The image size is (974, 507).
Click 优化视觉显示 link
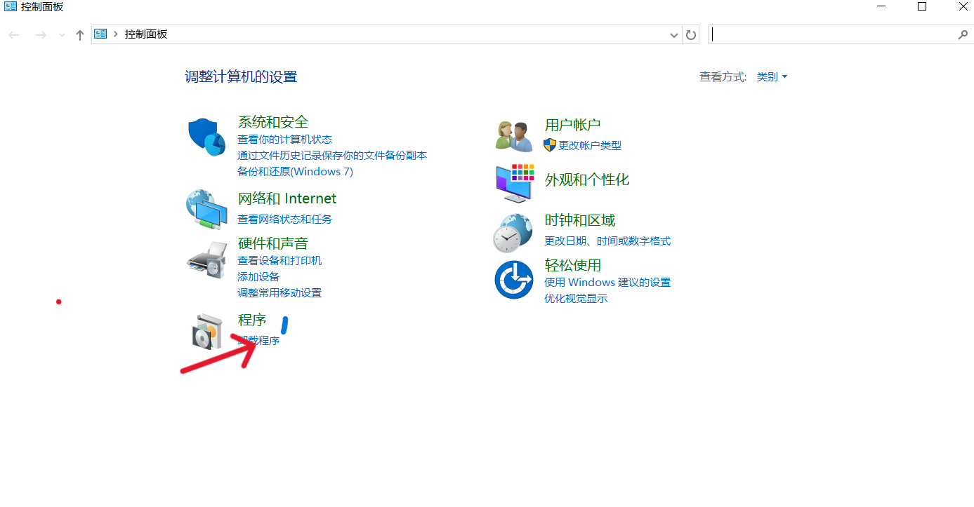point(576,299)
